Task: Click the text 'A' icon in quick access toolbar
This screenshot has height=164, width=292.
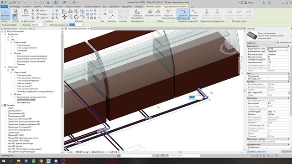Action: 48,3
